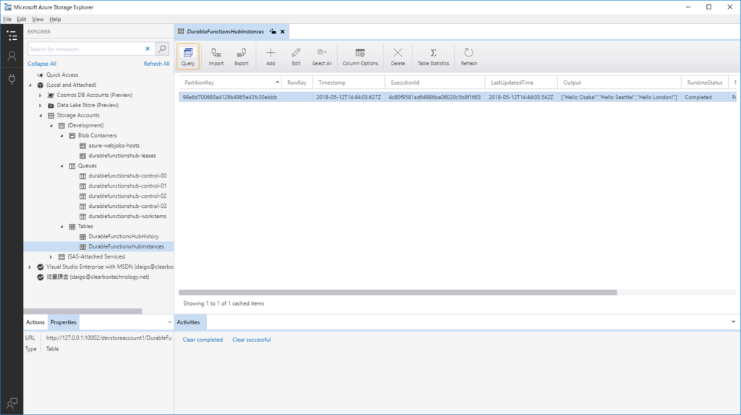This screenshot has height=415, width=741.
Task: Click the Clear successful link
Action: coord(251,340)
